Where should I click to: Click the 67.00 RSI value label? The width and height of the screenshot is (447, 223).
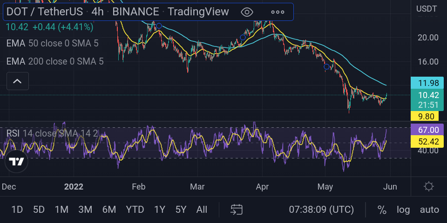pyautogui.click(x=427, y=130)
